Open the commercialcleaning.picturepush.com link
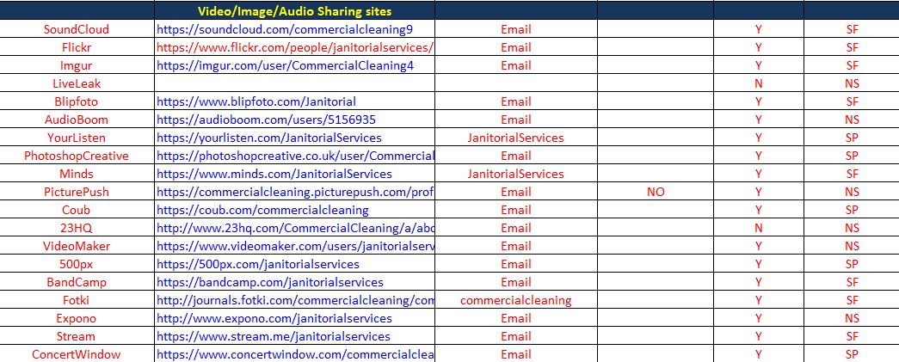The image size is (899, 362). coord(295,192)
